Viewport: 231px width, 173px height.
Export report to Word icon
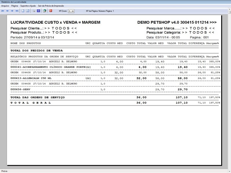38,11
